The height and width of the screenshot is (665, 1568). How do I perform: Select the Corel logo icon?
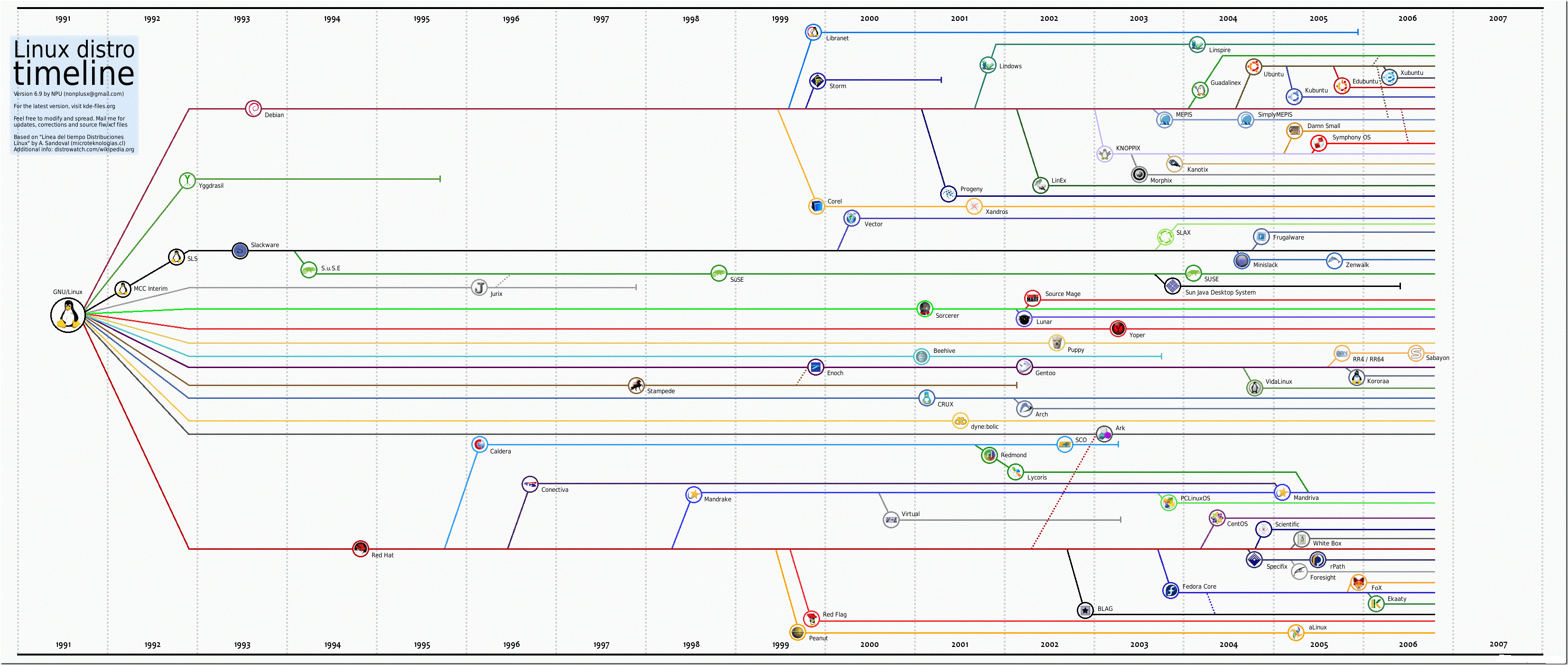[x=817, y=206]
